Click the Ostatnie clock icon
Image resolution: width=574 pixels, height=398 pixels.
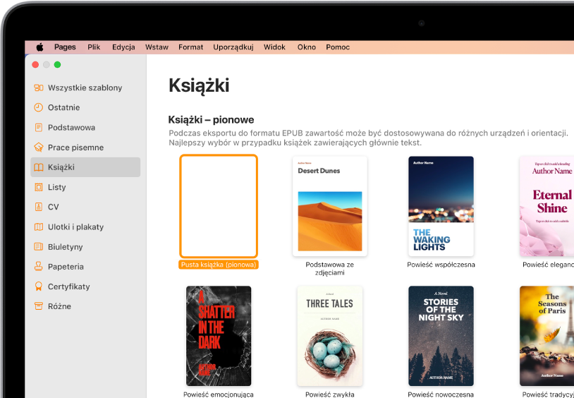point(39,107)
